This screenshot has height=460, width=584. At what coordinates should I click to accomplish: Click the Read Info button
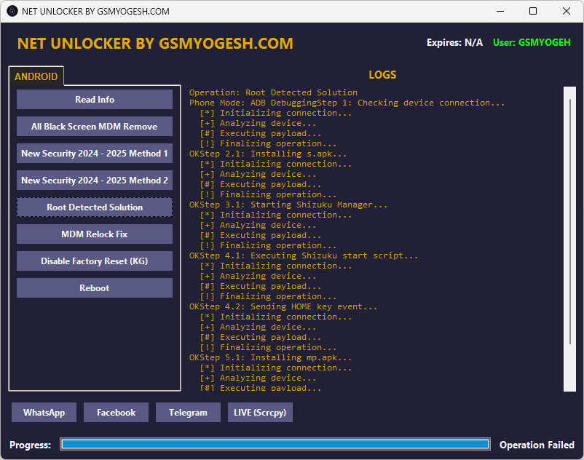95,100
